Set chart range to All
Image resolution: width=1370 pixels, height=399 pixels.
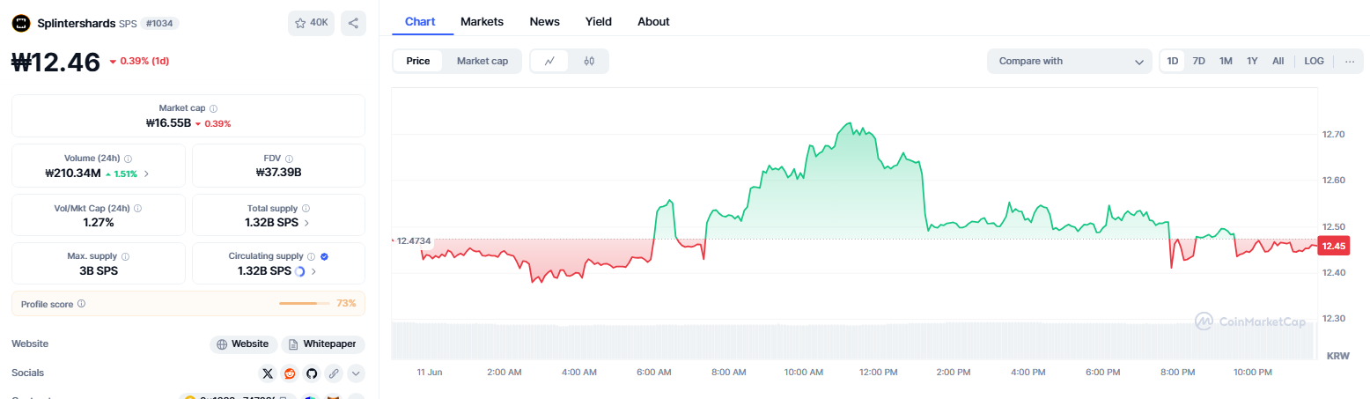[1278, 61]
